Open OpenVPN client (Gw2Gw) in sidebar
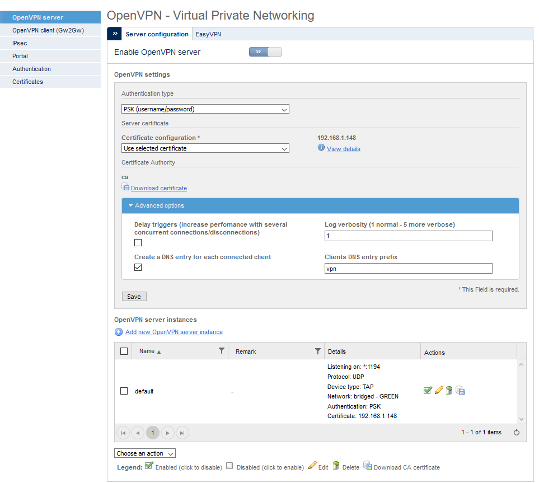Screen dimensions: 539x483 point(50,30)
